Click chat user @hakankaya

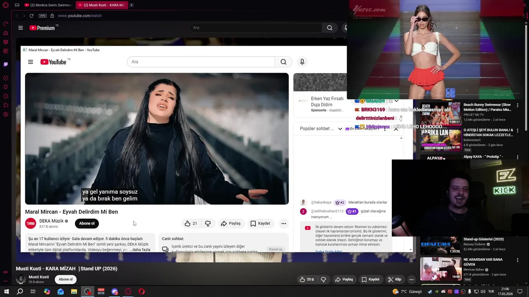point(321,203)
